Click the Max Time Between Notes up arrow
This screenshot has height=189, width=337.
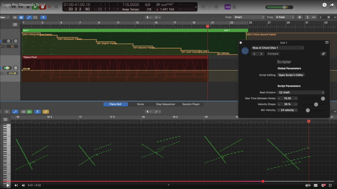tap(296, 98)
